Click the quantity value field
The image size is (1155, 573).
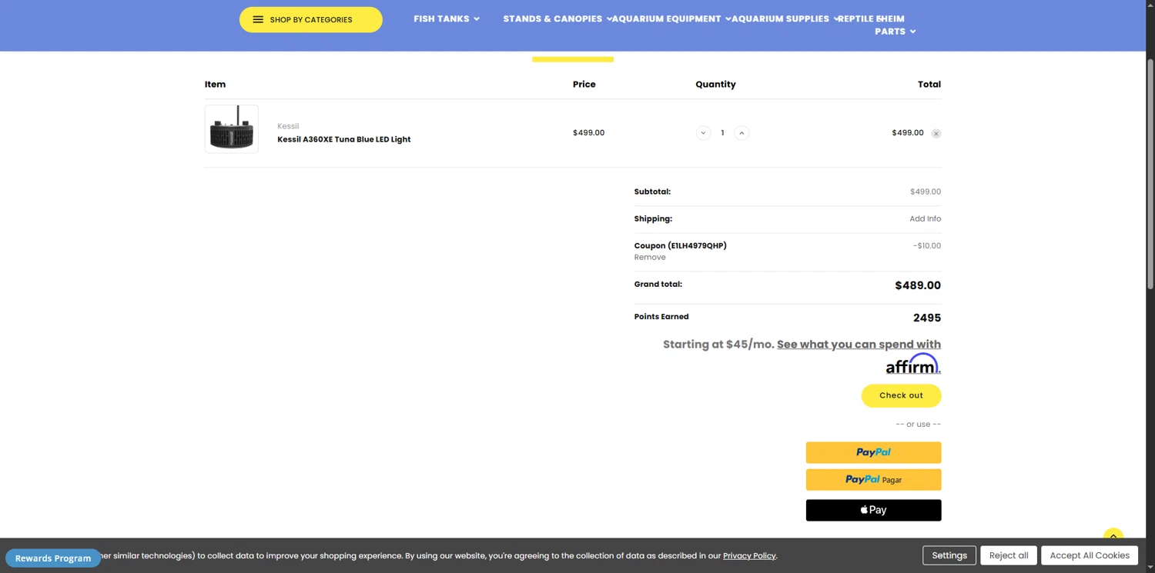[722, 133]
